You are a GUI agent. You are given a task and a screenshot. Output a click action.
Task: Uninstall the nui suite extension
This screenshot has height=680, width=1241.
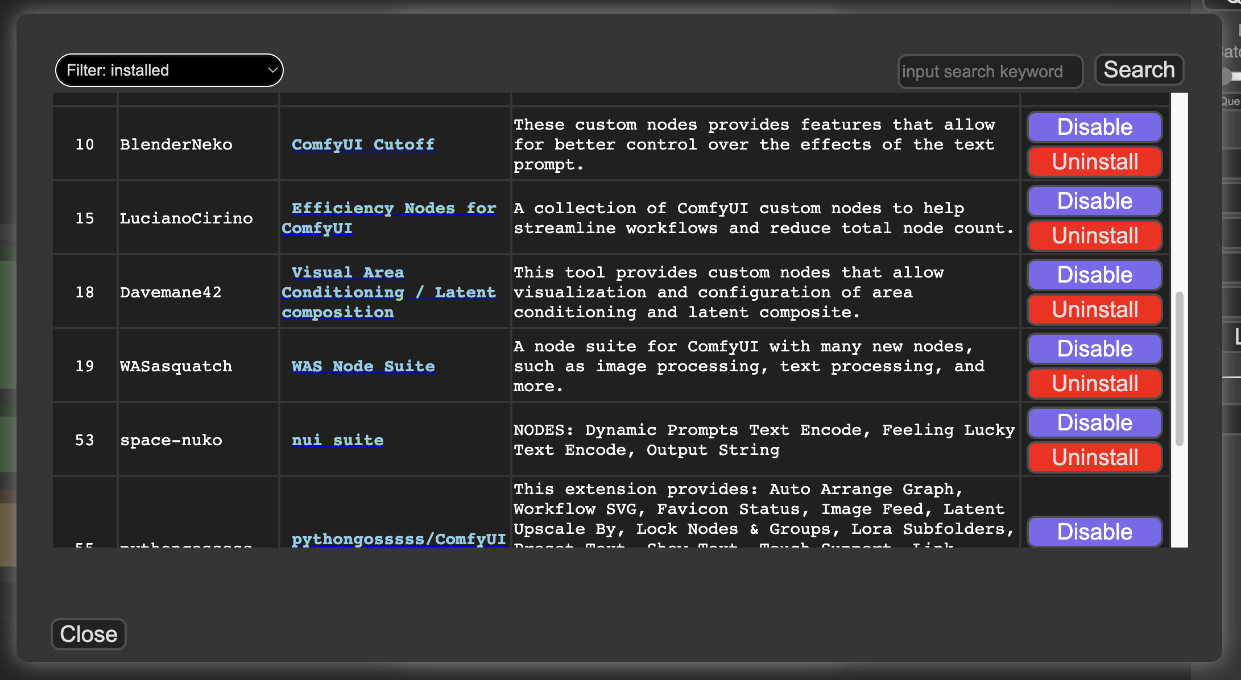click(x=1094, y=458)
